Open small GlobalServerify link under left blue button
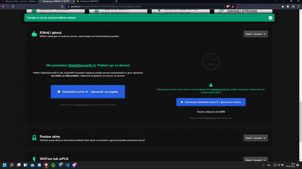Screen dimensions: 302x169 click(82, 105)
